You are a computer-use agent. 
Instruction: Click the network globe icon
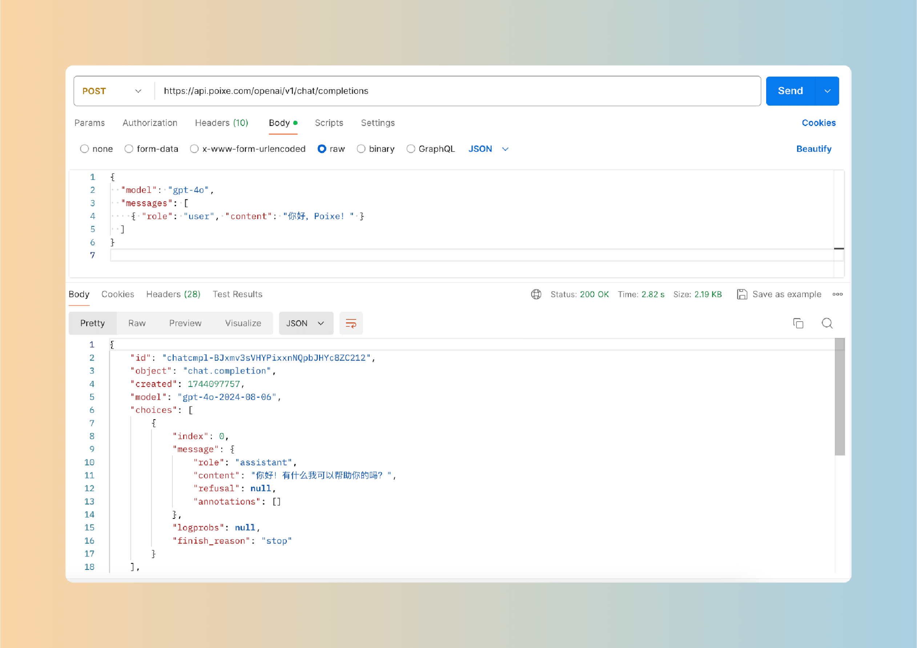[x=536, y=294]
